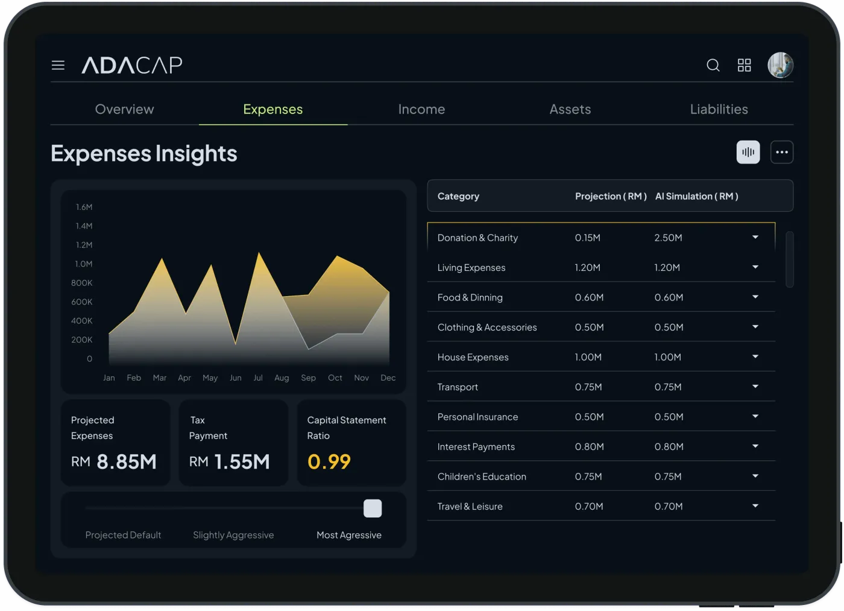The image size is (844, 611).
Task: Open the Assets tab
Action: tap(570, 109)
